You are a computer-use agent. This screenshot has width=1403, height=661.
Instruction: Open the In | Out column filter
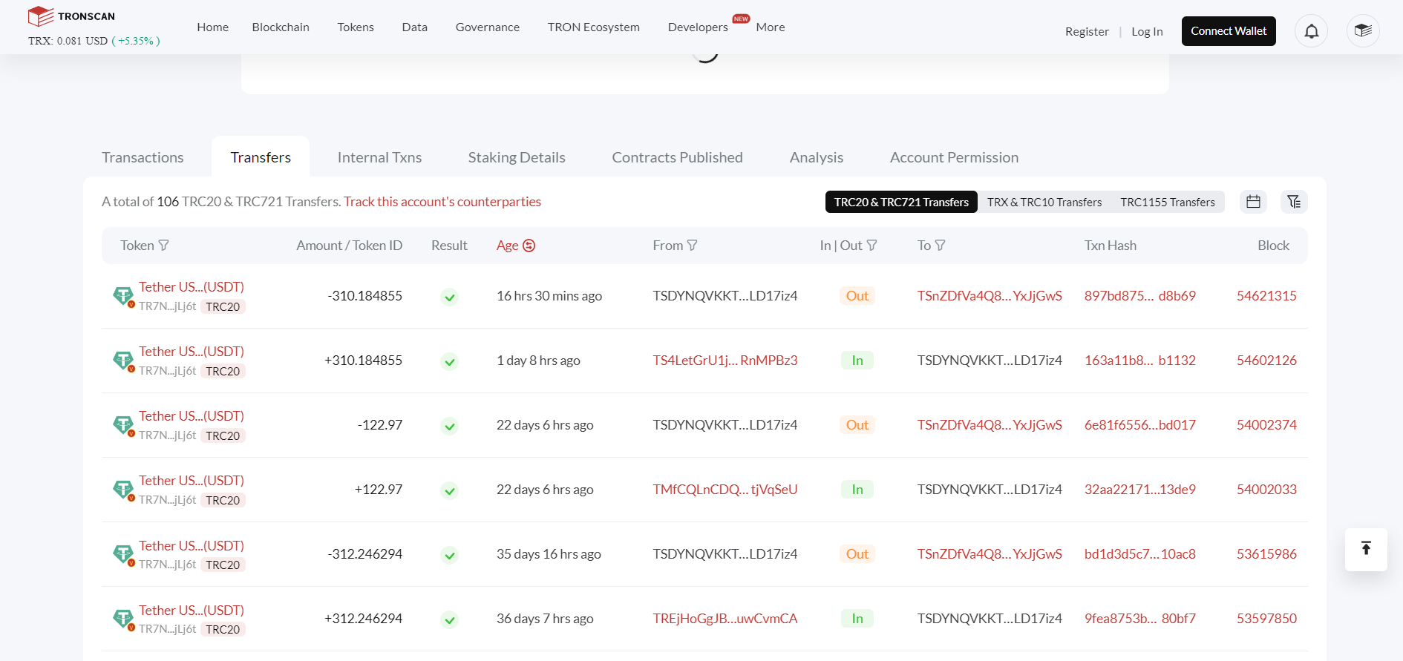(x=872, y=246)
